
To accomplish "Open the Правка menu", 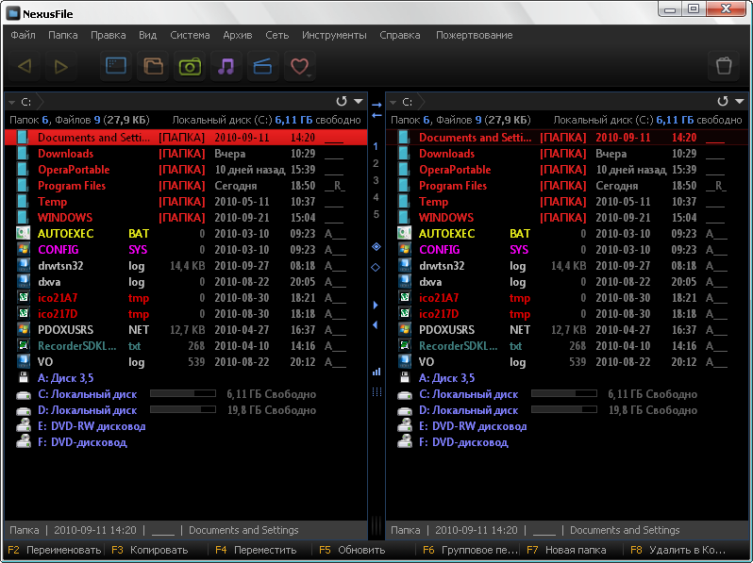I will click(x=109, y=35).
